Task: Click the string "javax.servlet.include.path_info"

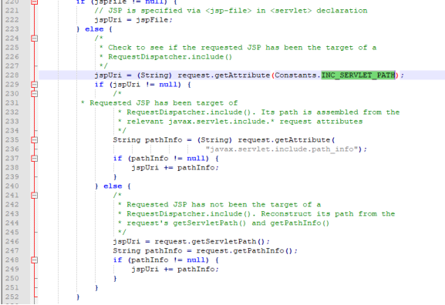Action: (281, 149)
